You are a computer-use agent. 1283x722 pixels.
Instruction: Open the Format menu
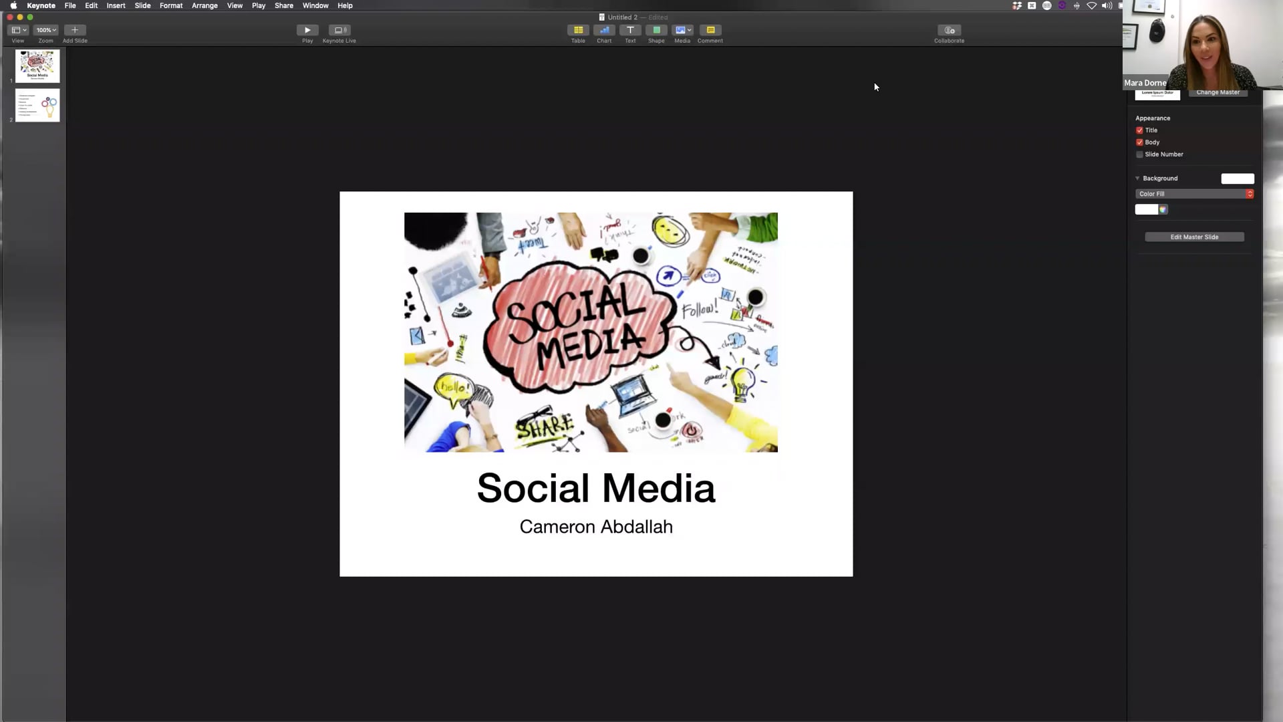coord(171,5)
